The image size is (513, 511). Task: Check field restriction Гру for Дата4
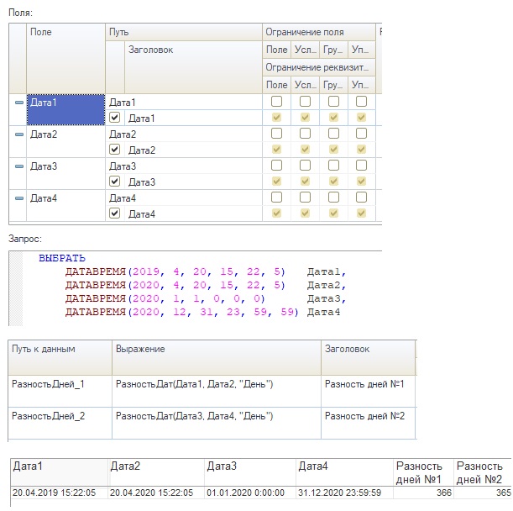pyautogui.click(x=333, y=198)
